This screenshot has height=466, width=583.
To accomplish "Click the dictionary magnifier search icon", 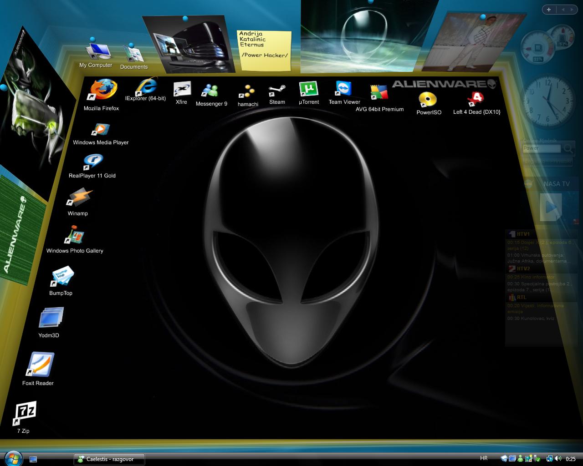I will click(x=568, y=148).
